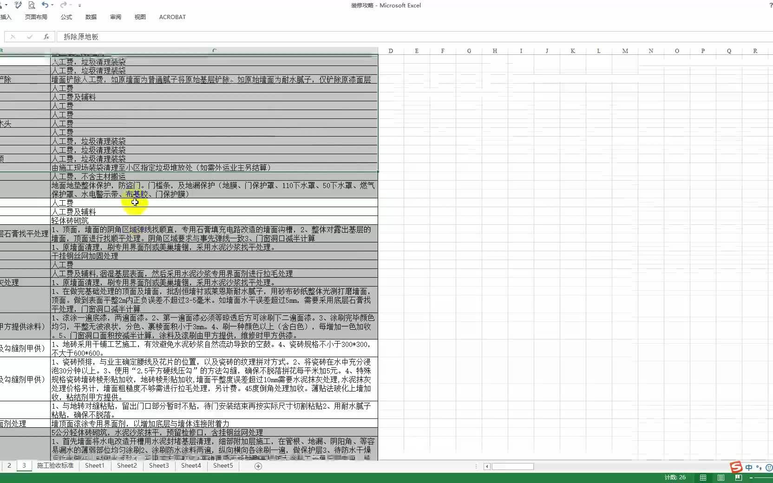Click the Sogou input method S icon
The image size is (773, 483).
[x=736, y=467]
